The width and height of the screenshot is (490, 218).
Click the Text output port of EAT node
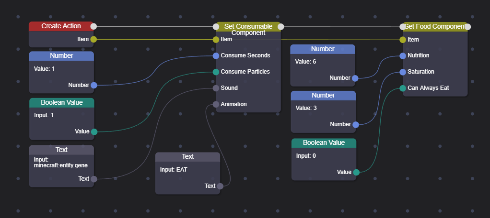click(220, 186)
